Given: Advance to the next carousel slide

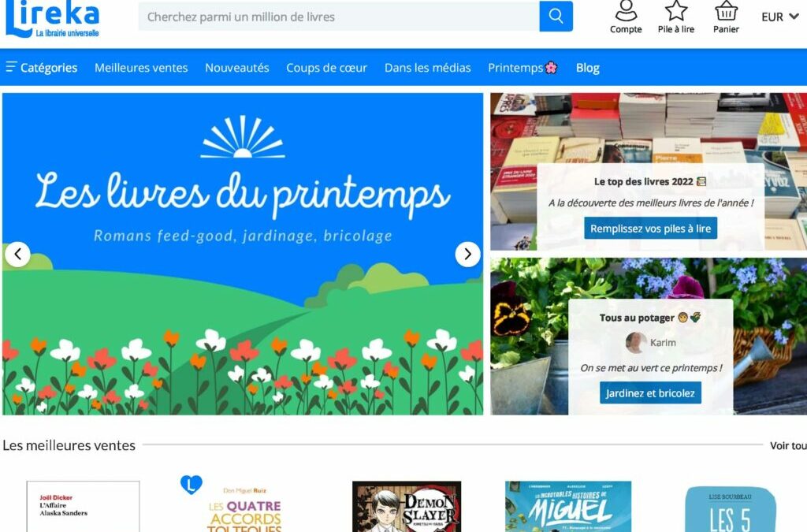Looking at the screenshot, I should click(x=467, y=254).
